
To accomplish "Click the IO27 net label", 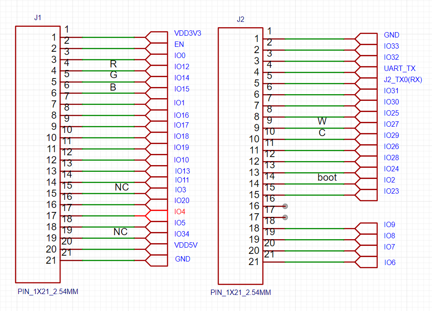I will click(x=391, y=124).
